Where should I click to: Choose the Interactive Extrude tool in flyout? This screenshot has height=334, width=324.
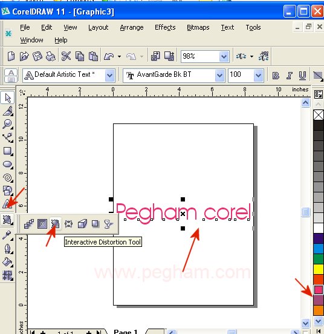point(82,224)
